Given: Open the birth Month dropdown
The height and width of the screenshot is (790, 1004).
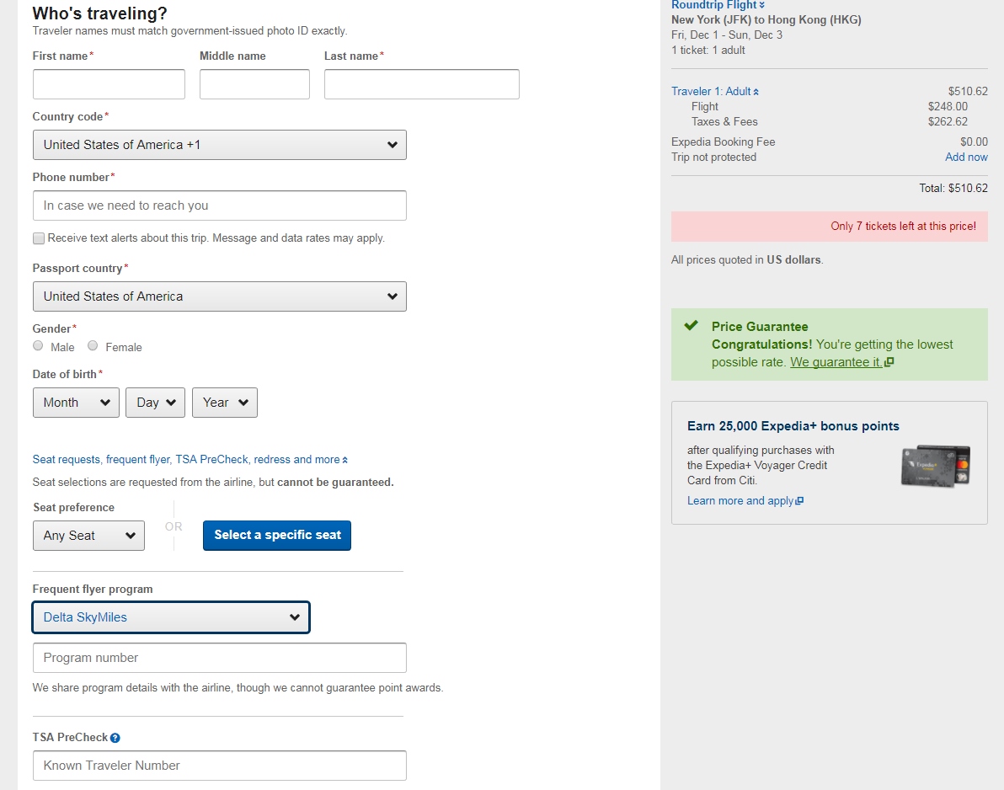Looking at the screenshot, I should [x=76, y=403].
